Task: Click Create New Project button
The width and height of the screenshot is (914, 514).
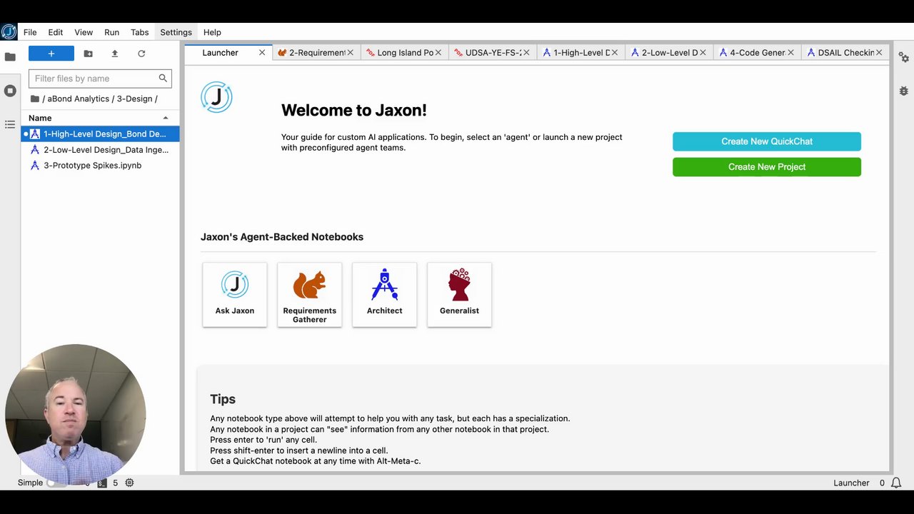Action: point(767,167)
